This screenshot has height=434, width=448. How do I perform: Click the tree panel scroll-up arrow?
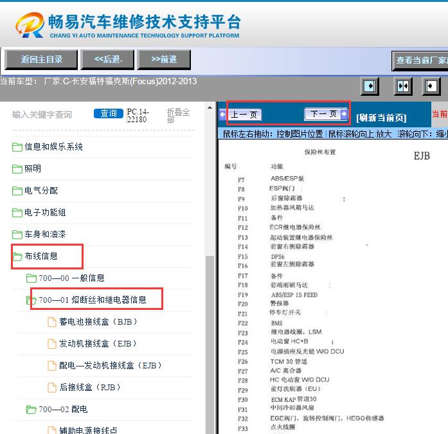210,107
